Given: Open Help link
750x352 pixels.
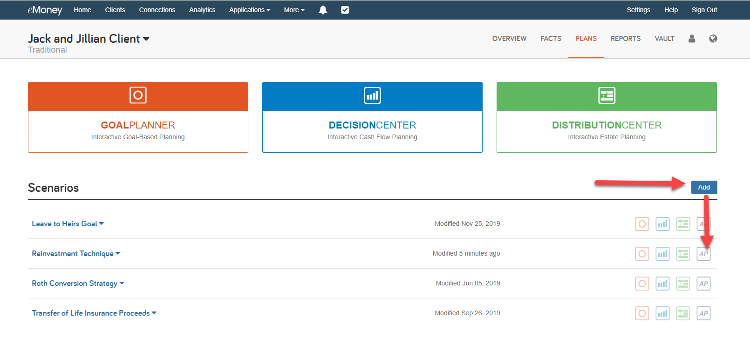Looking at the screenshot, I should 671,10.
